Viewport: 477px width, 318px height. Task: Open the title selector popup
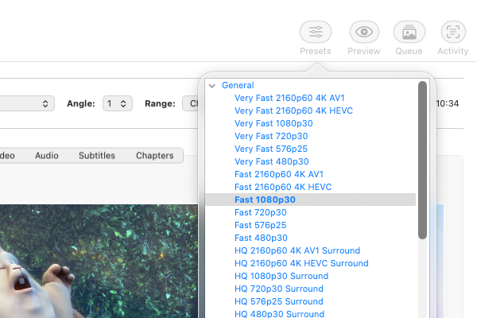point(27,103)
